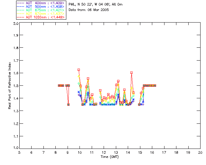
Task: Select the AOT 500nm legend entry
Action: click(41, 6)
